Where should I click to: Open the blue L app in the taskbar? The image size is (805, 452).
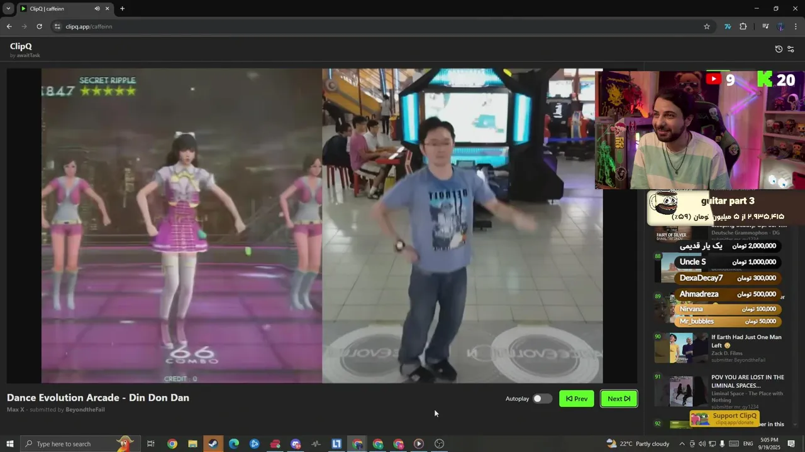[336, 444]
